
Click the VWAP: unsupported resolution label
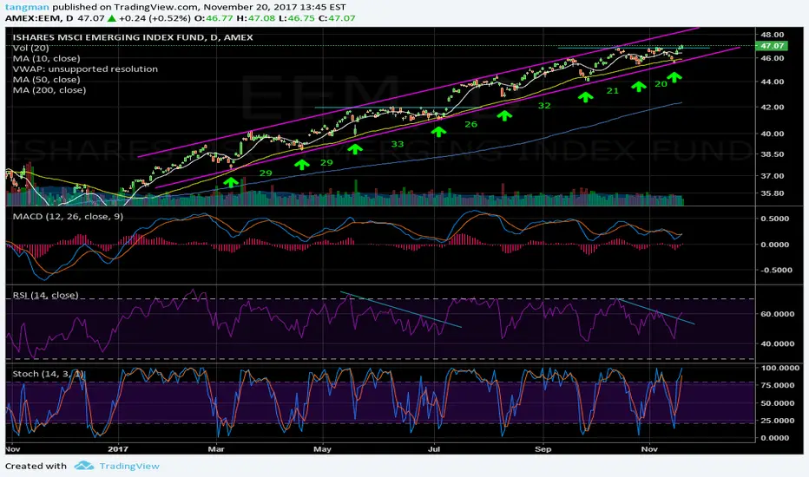pos(85,69)
